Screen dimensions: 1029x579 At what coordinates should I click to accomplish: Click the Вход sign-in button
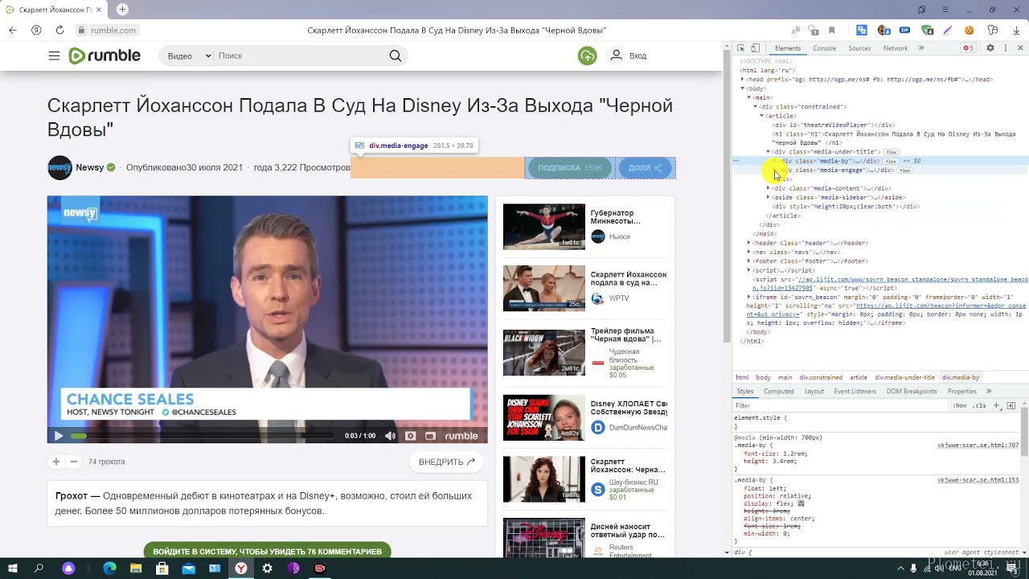point(629,55)
